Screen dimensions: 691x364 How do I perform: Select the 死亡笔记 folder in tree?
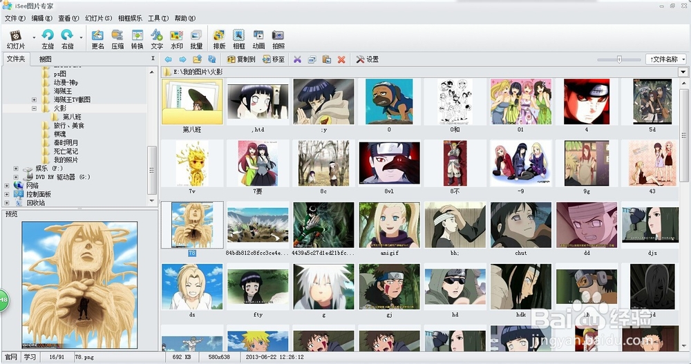(66, 151)
